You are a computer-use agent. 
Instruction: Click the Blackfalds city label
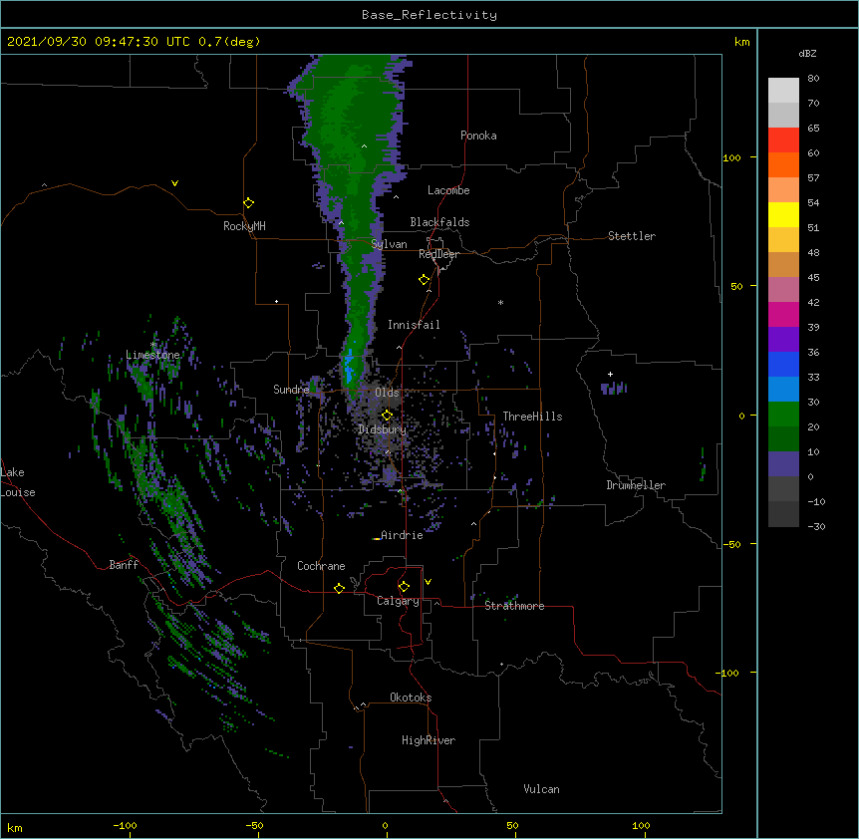439,222
